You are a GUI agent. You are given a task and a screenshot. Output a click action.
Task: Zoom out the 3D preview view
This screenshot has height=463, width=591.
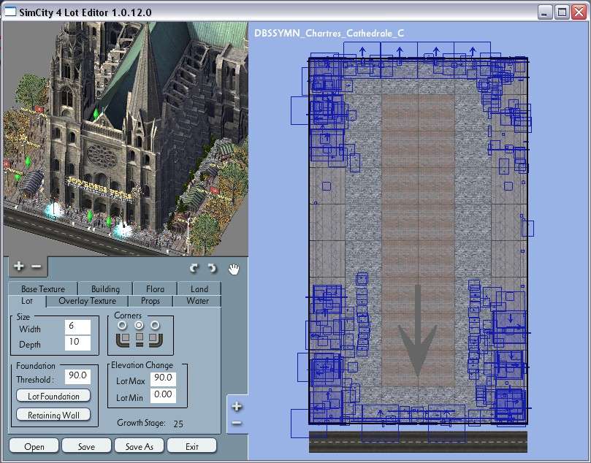(37, 267)
